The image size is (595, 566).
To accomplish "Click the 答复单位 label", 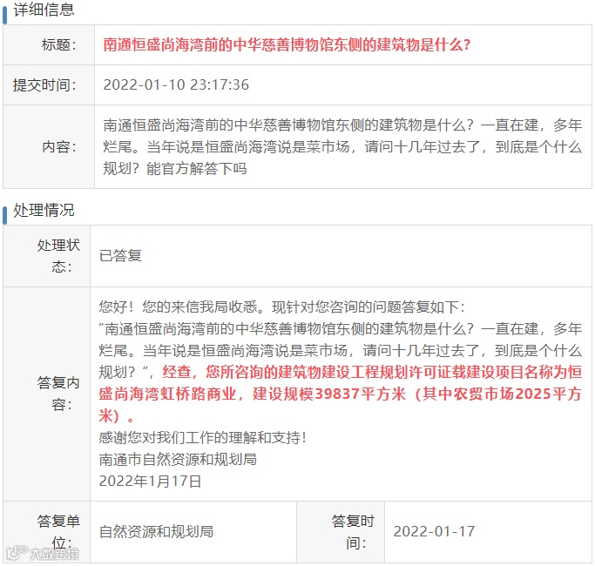I will [58, 532].
